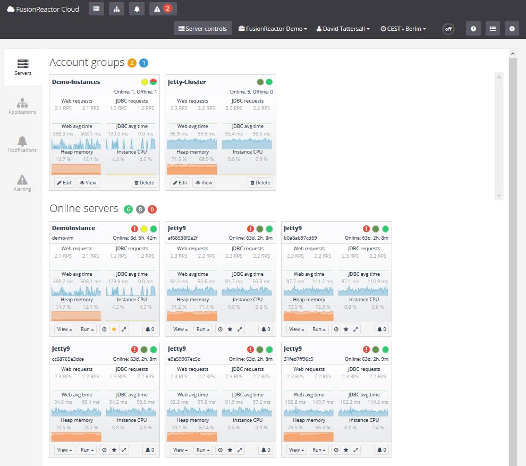Click the Account groups panel scroll-up arrow
Viewport: 526px width, 466px height.
(x=499, y=77)
